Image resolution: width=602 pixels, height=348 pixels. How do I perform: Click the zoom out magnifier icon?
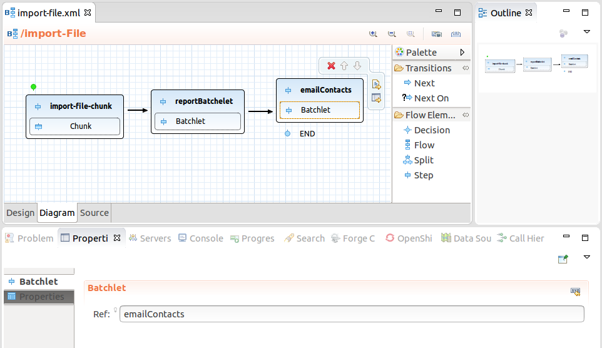[x=392, y=34]
